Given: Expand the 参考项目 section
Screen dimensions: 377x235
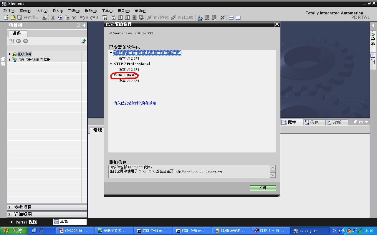Looking at the screenshot, I should point(10,207).
